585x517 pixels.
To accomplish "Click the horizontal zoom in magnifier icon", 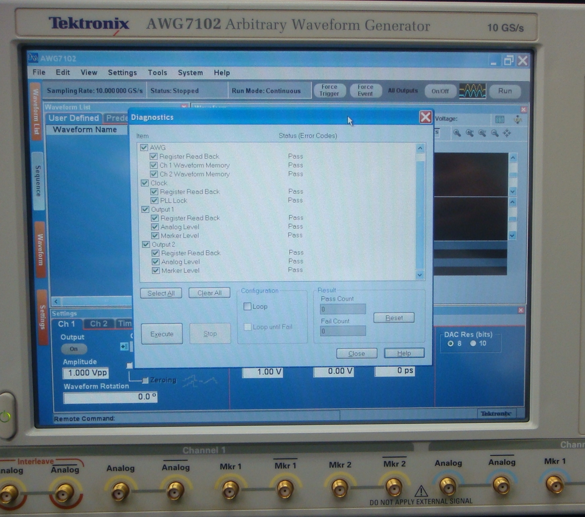I will tap(470, 133).
